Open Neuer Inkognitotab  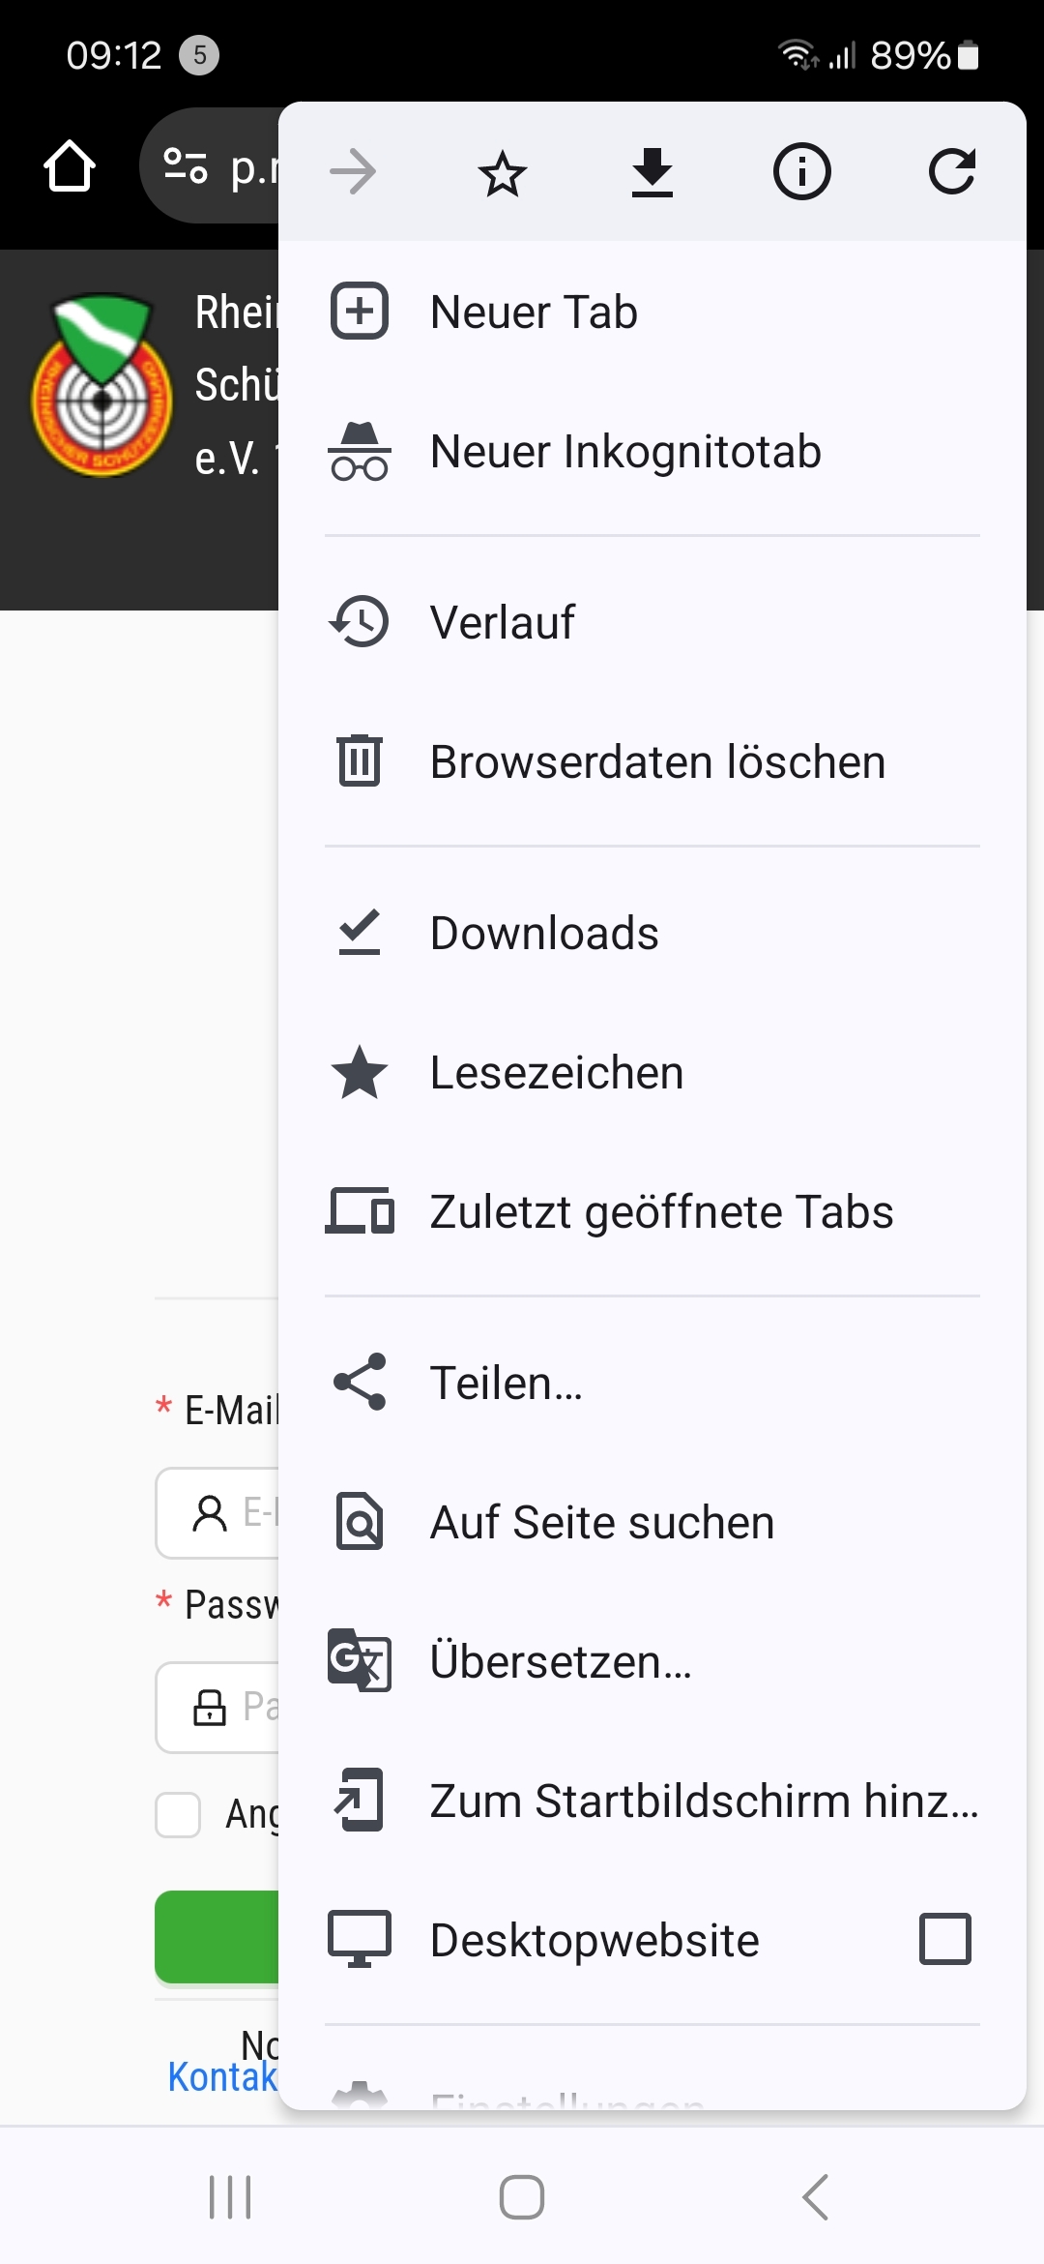[652, 452]
